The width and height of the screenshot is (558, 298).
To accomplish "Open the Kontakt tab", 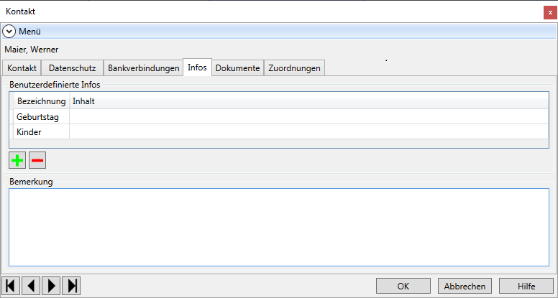I will tap(22, 67).
